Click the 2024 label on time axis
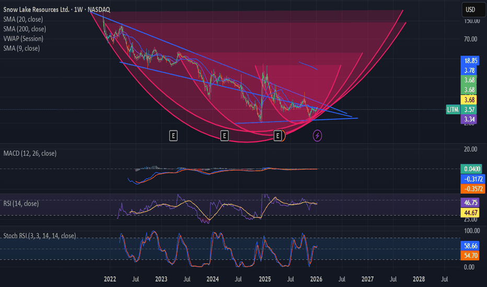This screenshot has width=487, height=287. tap(213, 279)
